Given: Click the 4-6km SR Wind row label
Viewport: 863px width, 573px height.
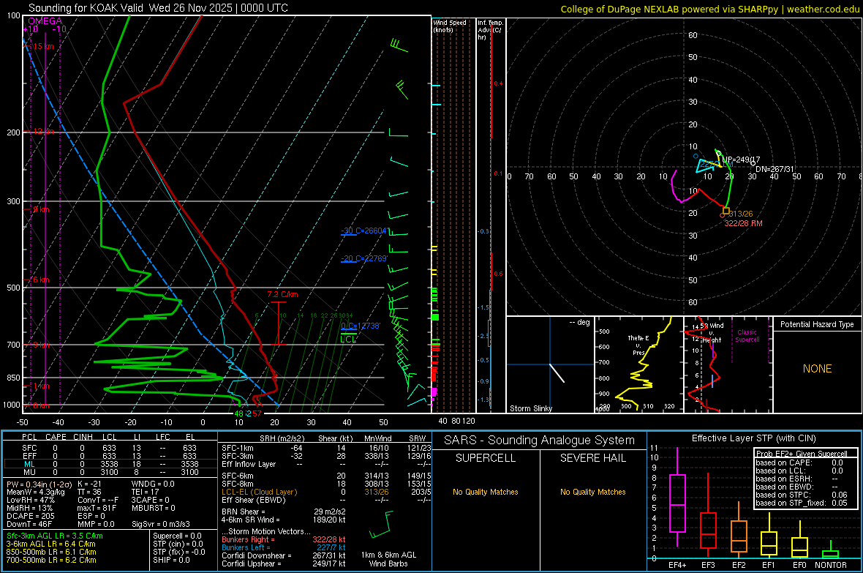Looking at the screenshot, I should coord(250,520).
